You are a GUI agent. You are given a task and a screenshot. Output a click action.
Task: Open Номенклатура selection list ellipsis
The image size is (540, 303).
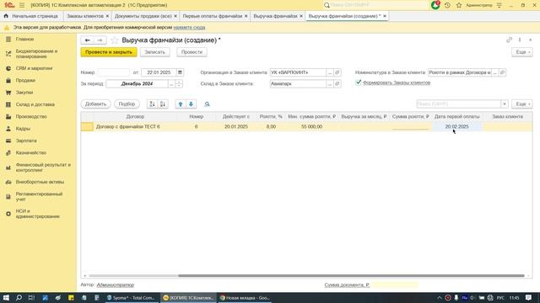click(495, 72)
